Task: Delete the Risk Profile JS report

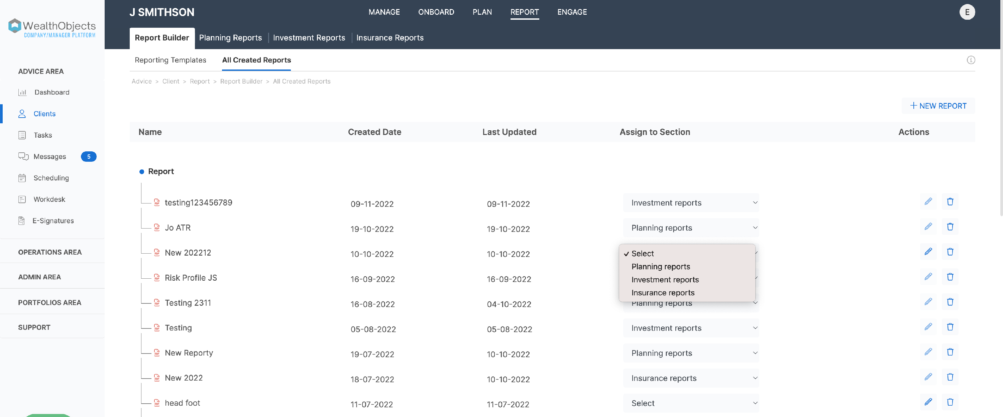Action: click(x=950, y=277)
